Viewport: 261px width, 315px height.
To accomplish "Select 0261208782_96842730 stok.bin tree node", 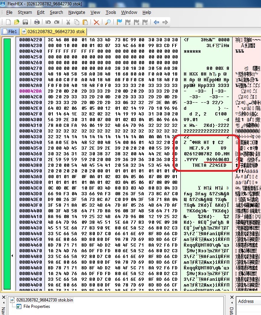I will [x=45, y=300].
